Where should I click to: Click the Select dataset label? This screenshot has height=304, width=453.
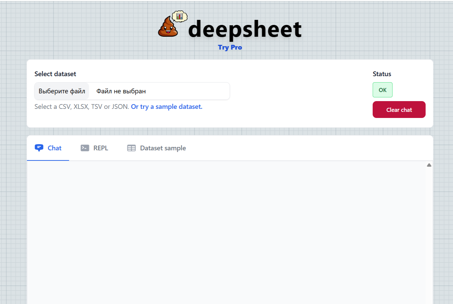[55, 74]
